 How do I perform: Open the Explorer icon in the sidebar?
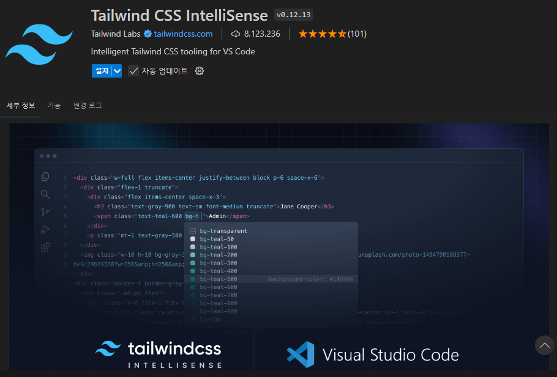pos(45,177)
